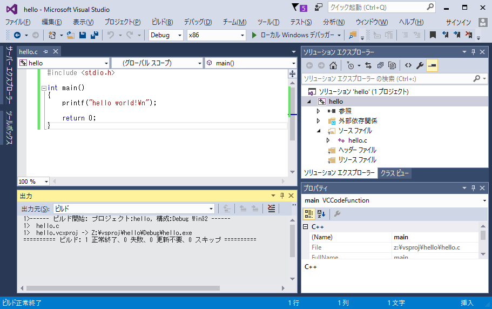Open the ツール(T) menu
The height and width of the screenshot is (309, 492).
pos(268,22)
